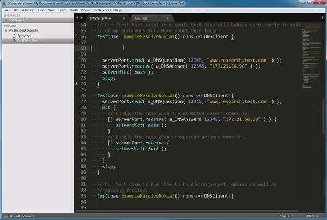Open the Edit menu

(15, 10)
